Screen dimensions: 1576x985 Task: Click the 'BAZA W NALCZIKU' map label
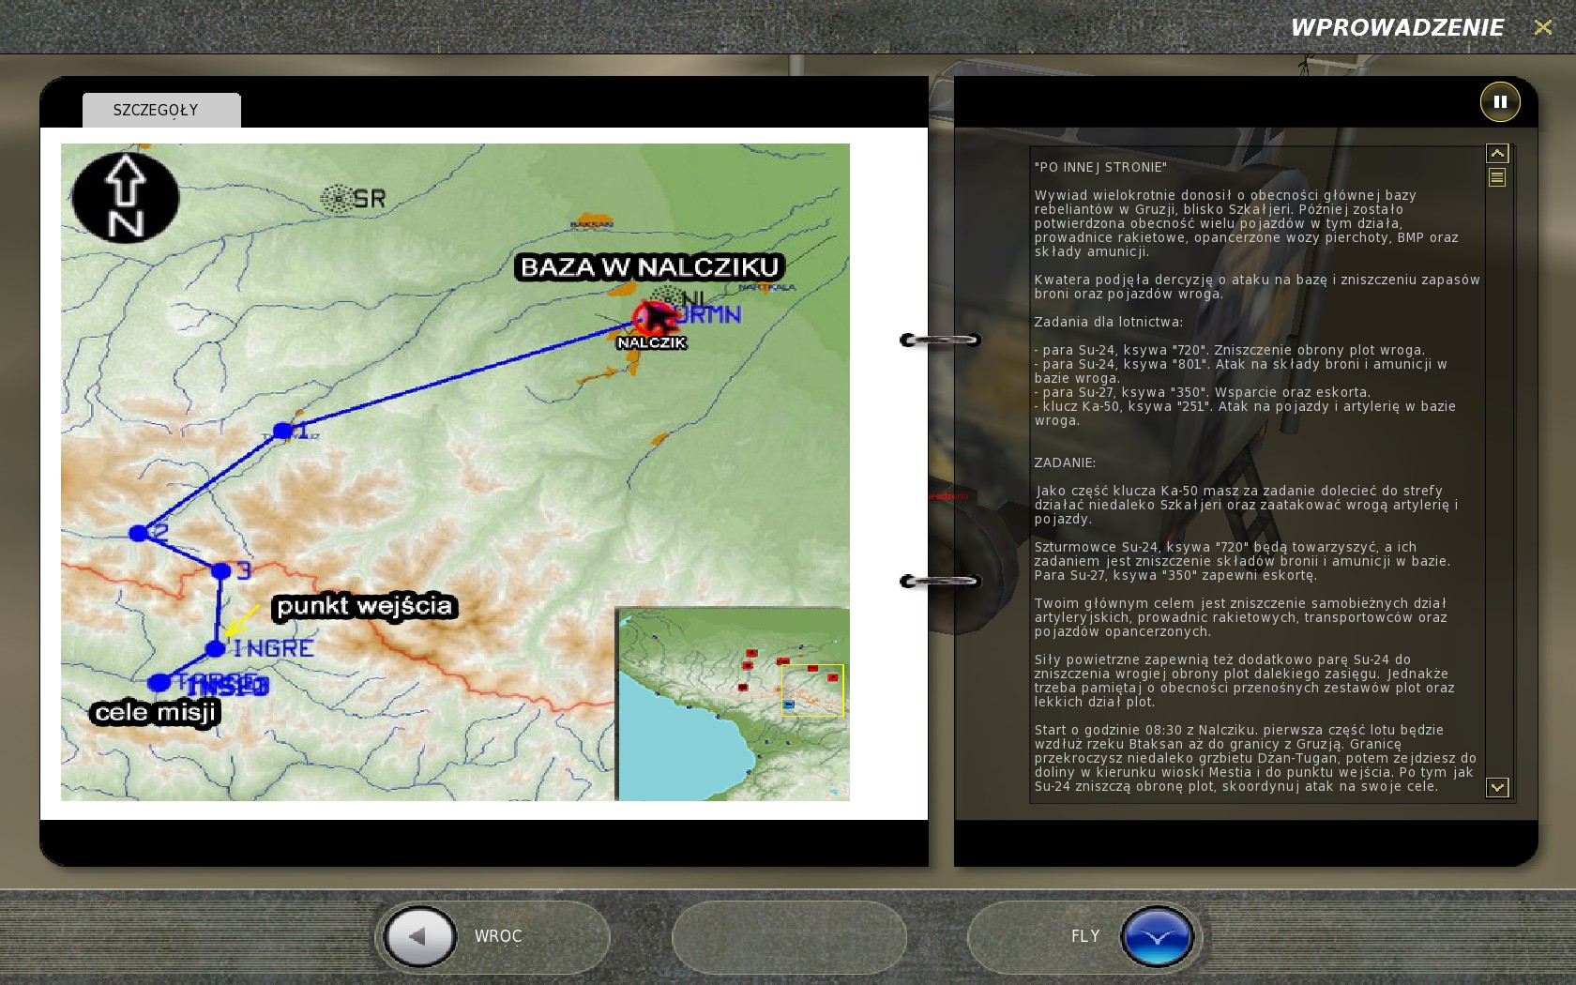click(649, 267)
